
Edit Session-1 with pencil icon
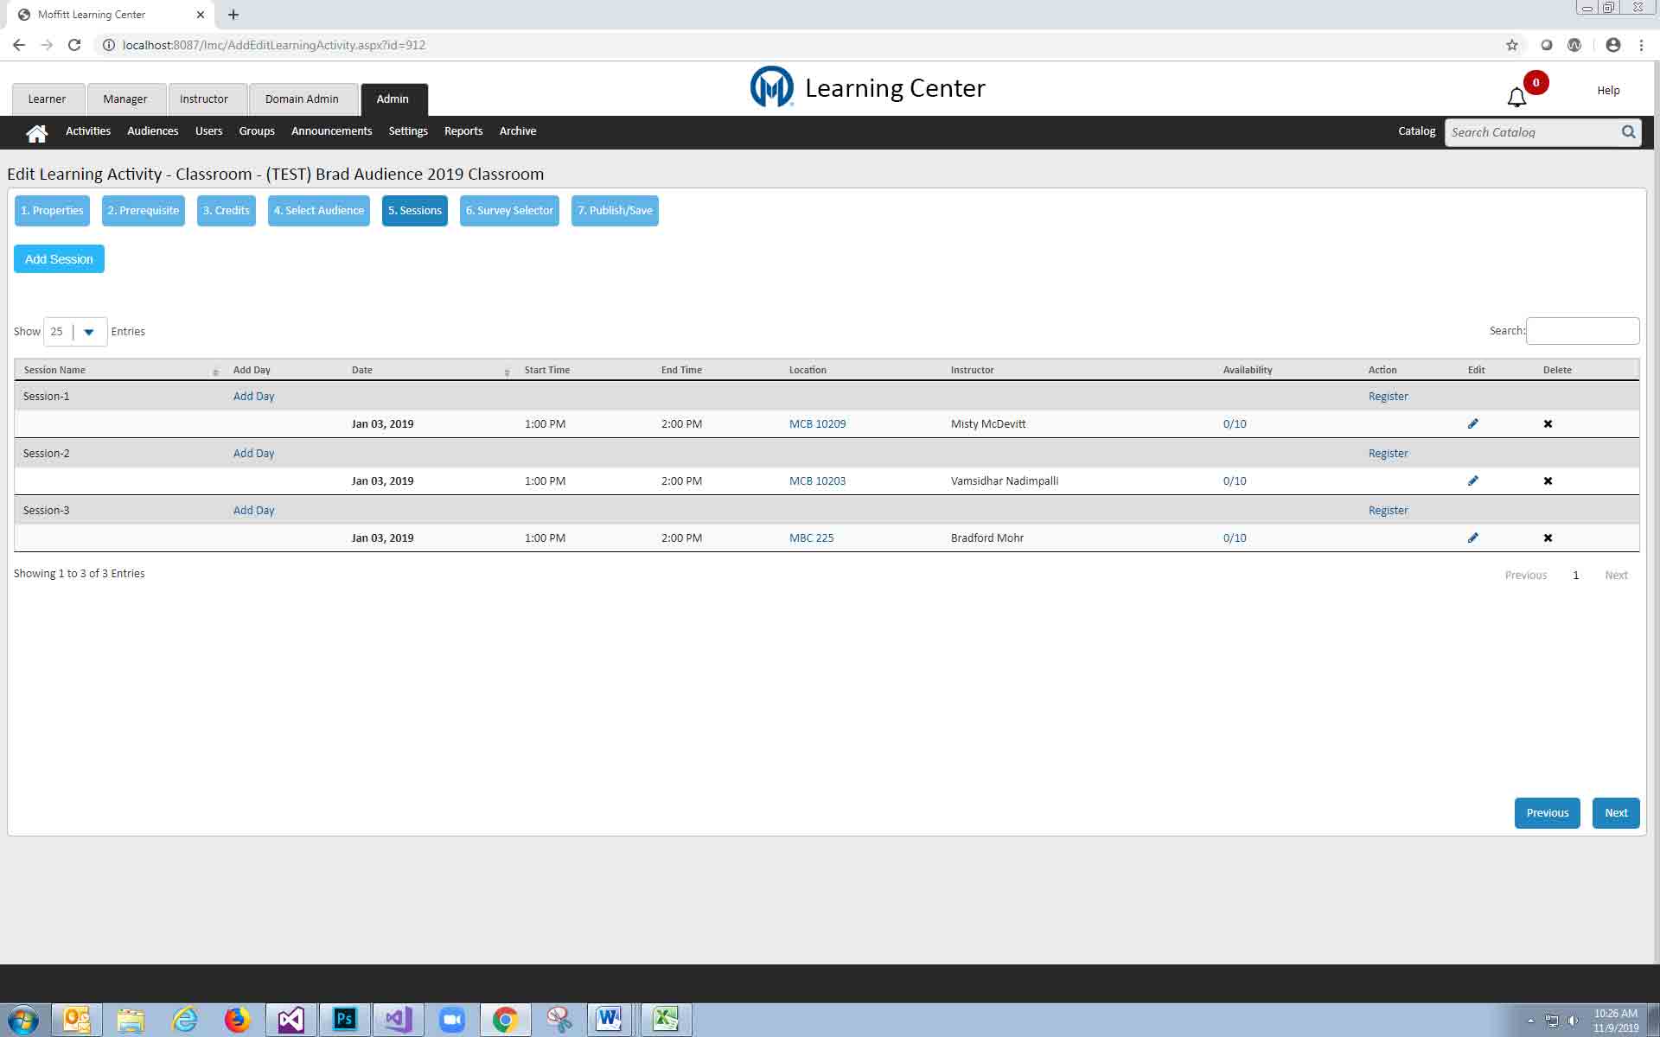pyautogui.click(x=1473, y=423)
